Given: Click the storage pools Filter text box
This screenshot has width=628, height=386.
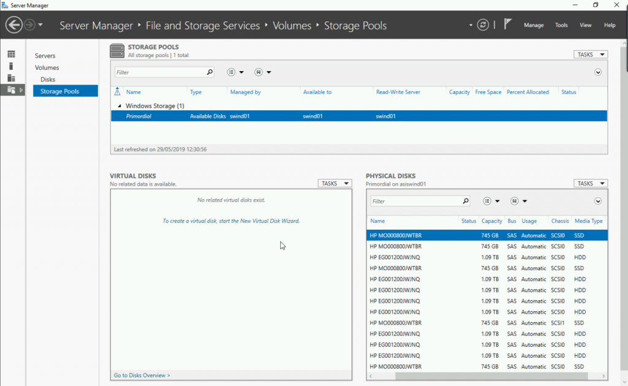Looking at the screenshot, I should tap(159, 72).
